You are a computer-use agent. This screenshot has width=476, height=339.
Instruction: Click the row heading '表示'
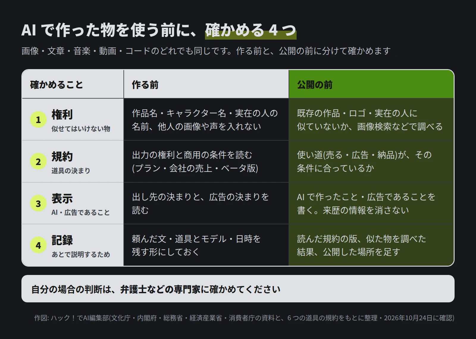[x=62, y=199]
